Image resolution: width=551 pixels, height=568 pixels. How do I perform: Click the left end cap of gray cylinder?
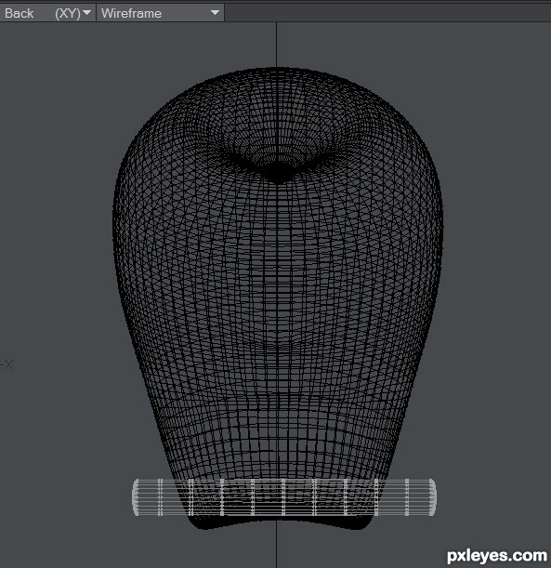point(136,497)
